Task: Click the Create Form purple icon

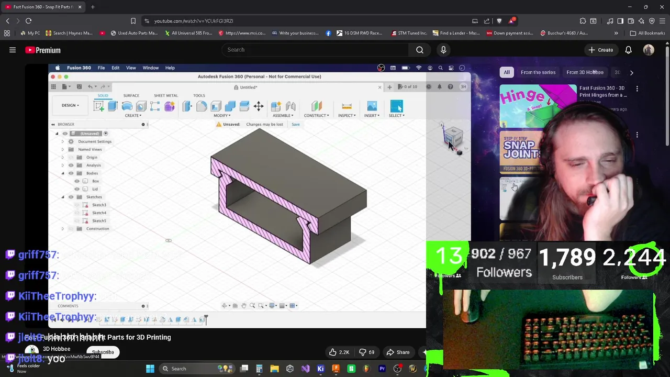Action: tap(169, 106)
